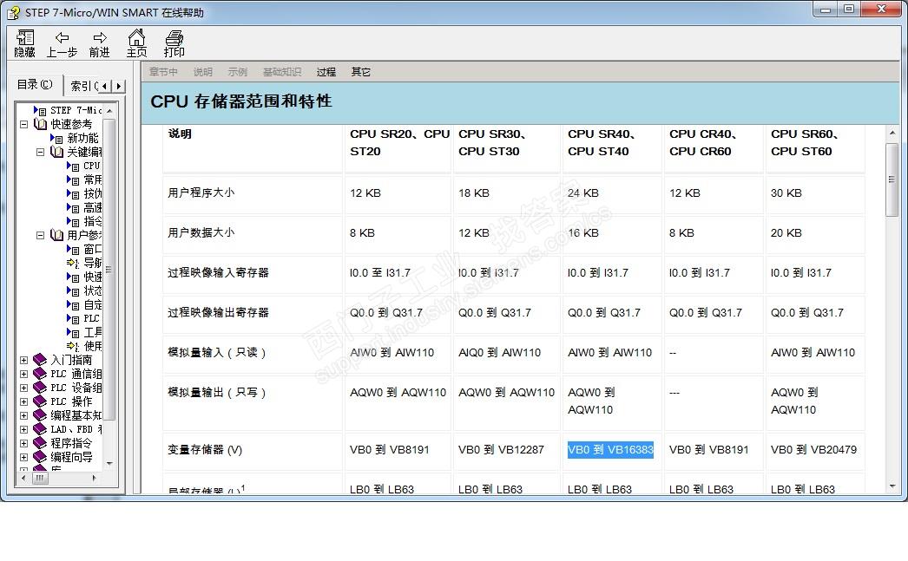Expand the 编程基本知 book node
Image resolution: width=908 pixels, height=561 pixels.
[x=23, y=415]
